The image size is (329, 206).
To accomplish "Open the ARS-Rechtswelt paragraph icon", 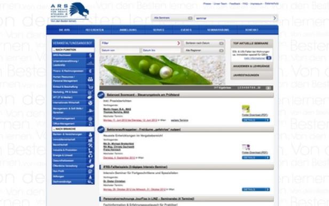I will tap(90, 55).
